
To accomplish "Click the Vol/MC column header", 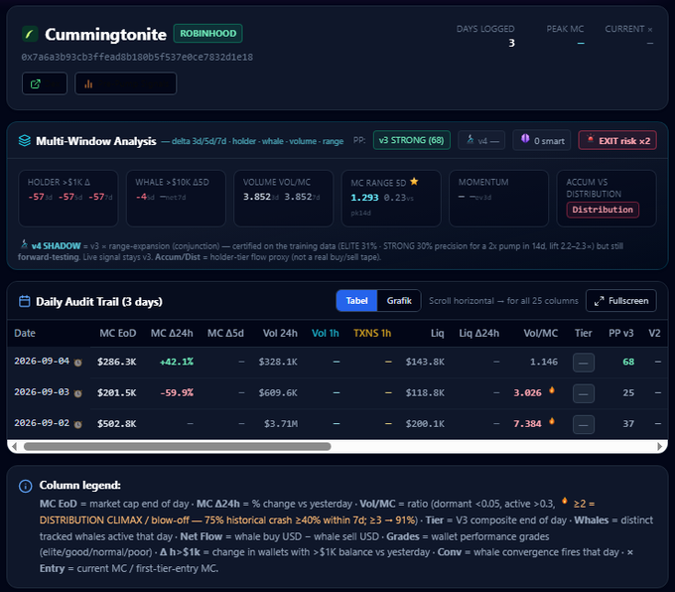I will click(540, 333).
